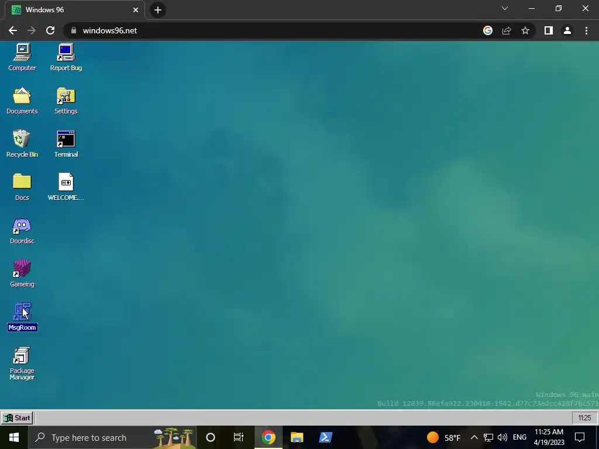Select the Docs folder icon
This screenshot has width=599, height=449.
point(22,187)
